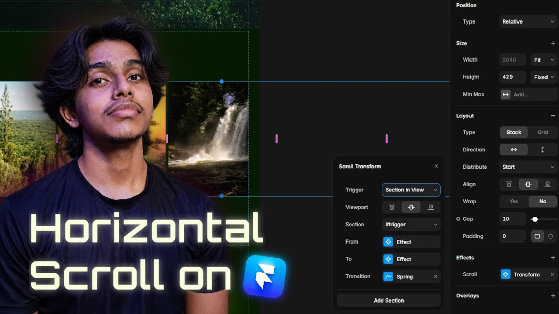The image size is (559, 314).
Task: Select horizontal stack direction
Action: (514, 150)
